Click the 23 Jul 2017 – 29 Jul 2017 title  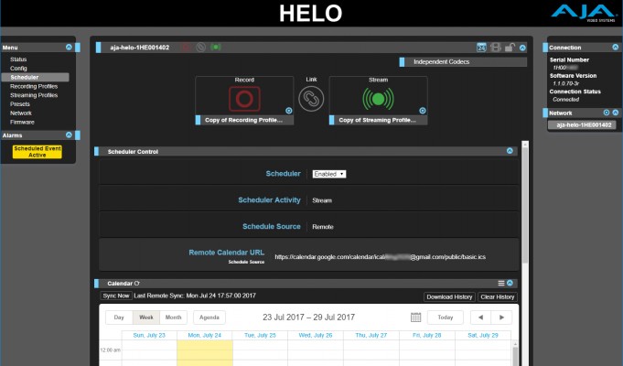click(308, 318)
